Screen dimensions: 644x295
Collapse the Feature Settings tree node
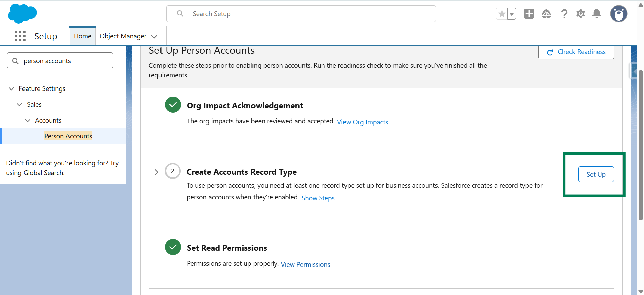tap(11, 88)
